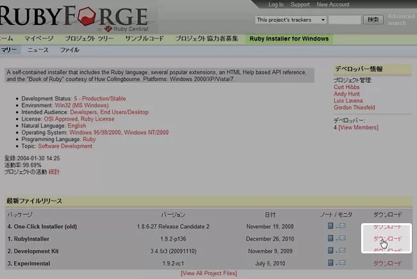Click '3. Experimental' package name
This screenshot has width=417, height=279.
pyautogui.click(x=28, y=264)
